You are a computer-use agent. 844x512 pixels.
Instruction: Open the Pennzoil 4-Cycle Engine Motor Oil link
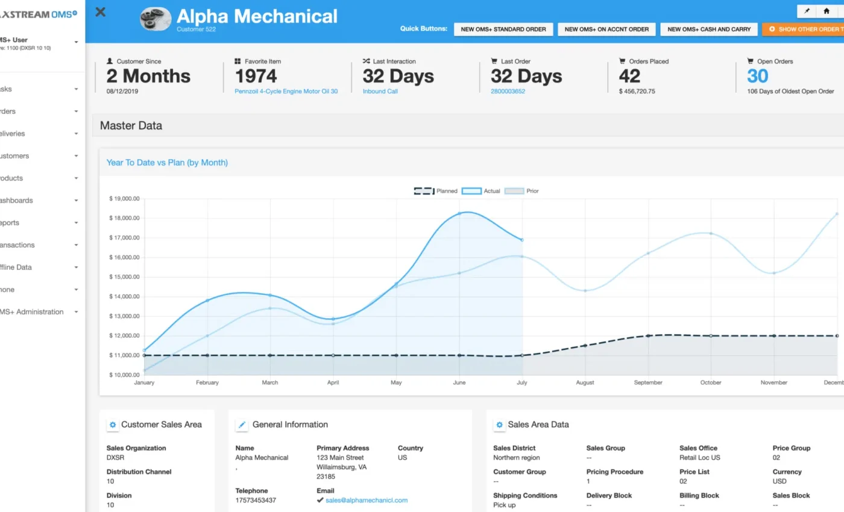click(286, 92)
